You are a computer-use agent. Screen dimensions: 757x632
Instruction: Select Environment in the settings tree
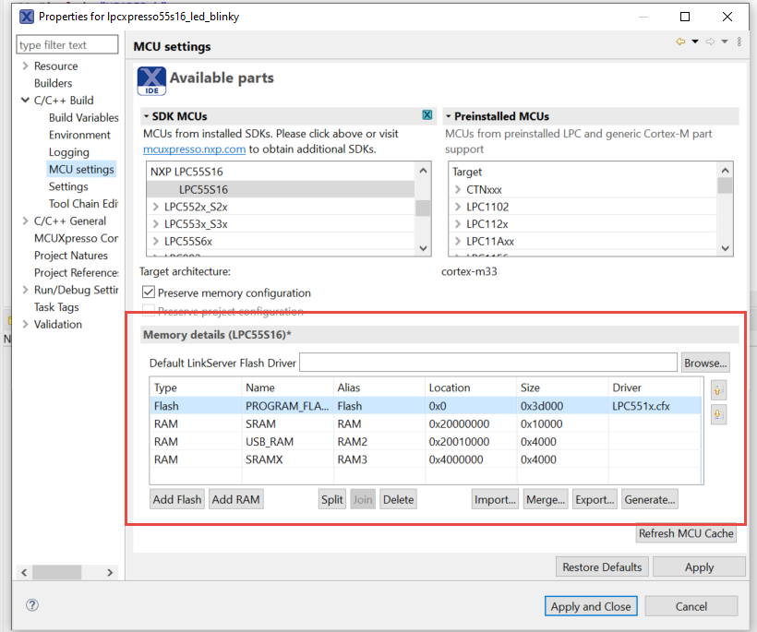click(79, 135)
